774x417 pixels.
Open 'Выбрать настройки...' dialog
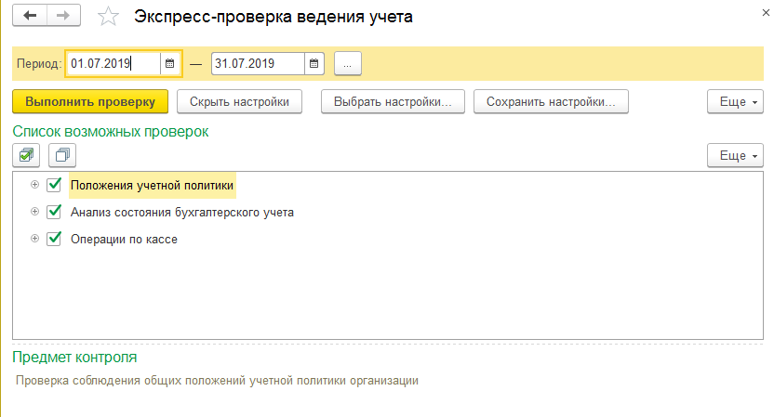(x=393, y=101)
